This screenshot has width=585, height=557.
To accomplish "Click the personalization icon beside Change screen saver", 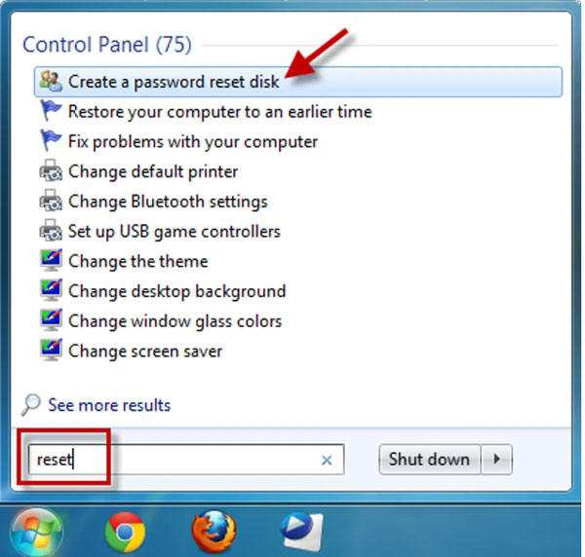I will [x=51, y=351].
